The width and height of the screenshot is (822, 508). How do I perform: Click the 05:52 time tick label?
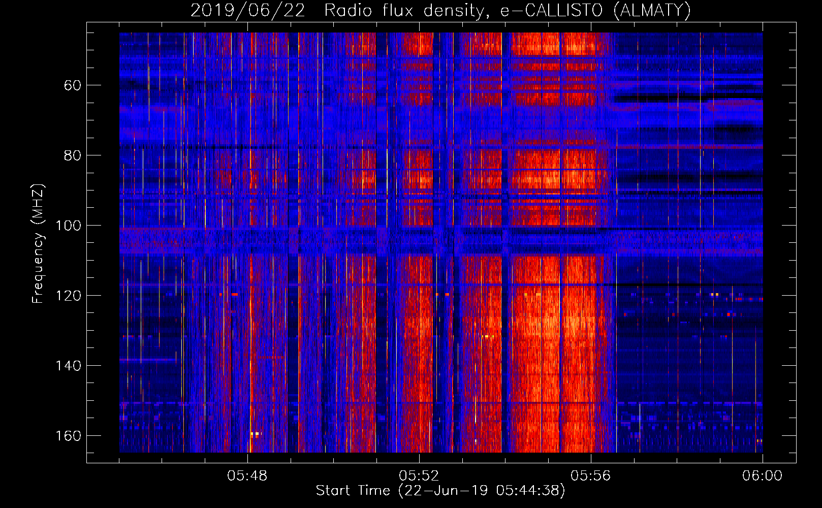(419, 476)
